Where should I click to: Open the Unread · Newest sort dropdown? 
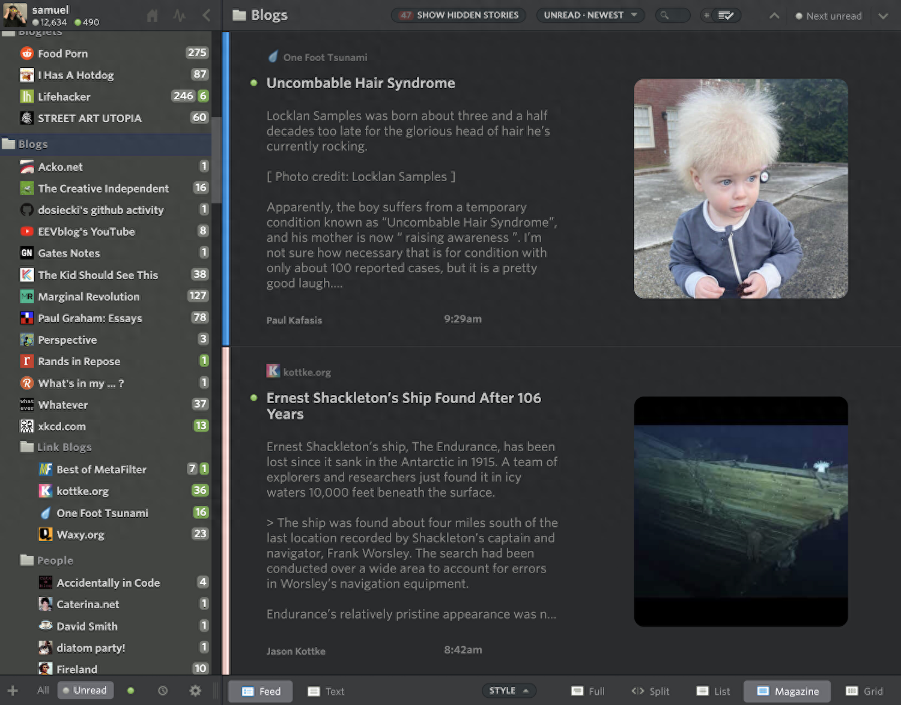[590, 15]
